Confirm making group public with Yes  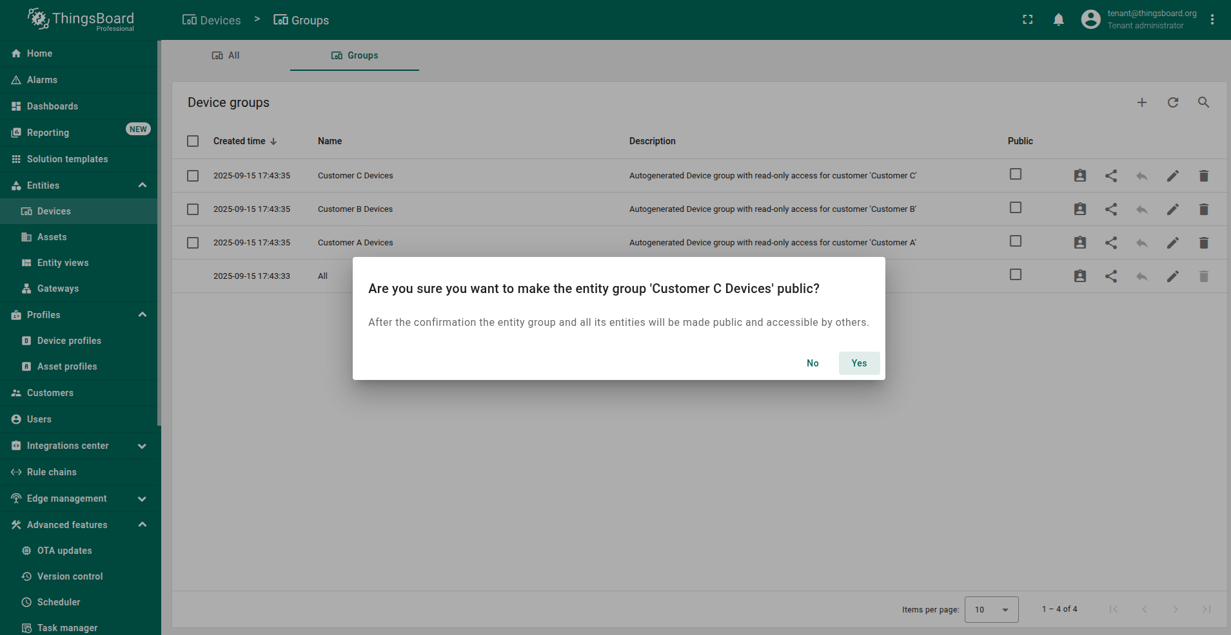(858, 363)
